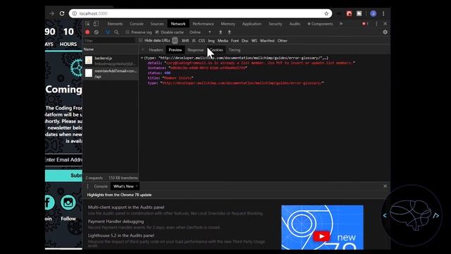Bookmark page with star icon

click(326, 13)
